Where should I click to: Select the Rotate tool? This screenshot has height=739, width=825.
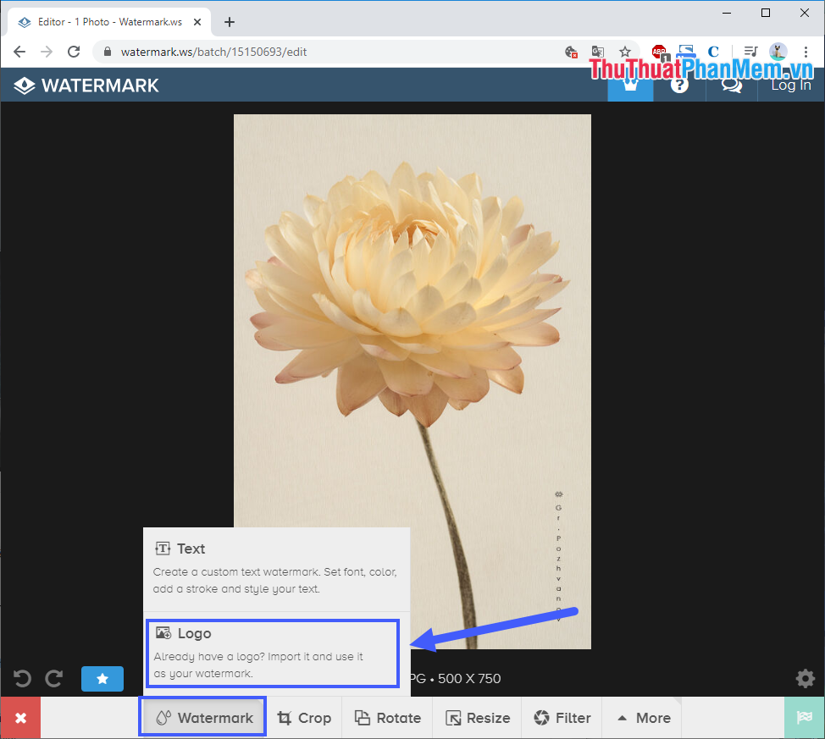point(387,718)
